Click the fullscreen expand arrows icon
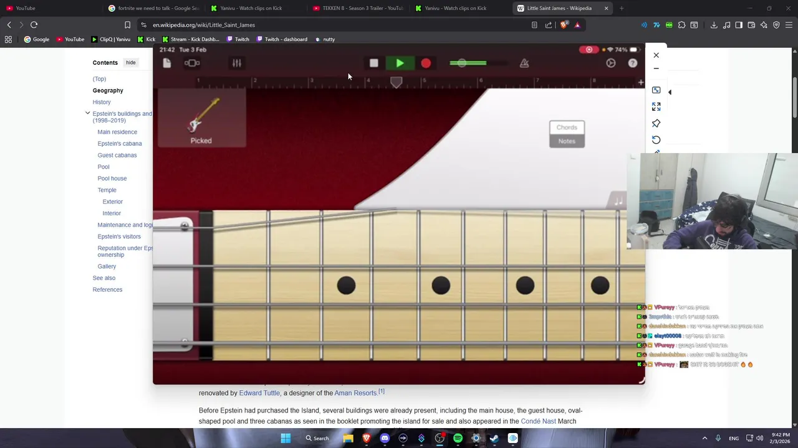This screenshot has width=798, height=448. point(656,107)
